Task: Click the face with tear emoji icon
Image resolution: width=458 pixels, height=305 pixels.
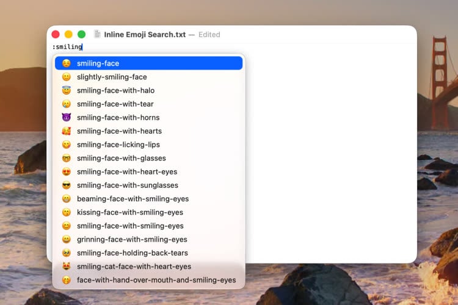Action: click(x=67, y=104)
